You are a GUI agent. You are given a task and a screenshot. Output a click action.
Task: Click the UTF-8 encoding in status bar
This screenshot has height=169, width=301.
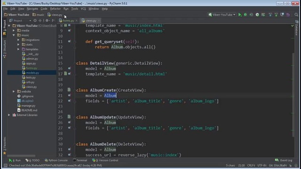pyautogui.click(x=262, y=165)
